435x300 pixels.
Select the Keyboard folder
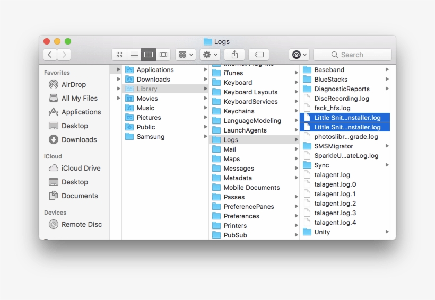tap(255, 83)
